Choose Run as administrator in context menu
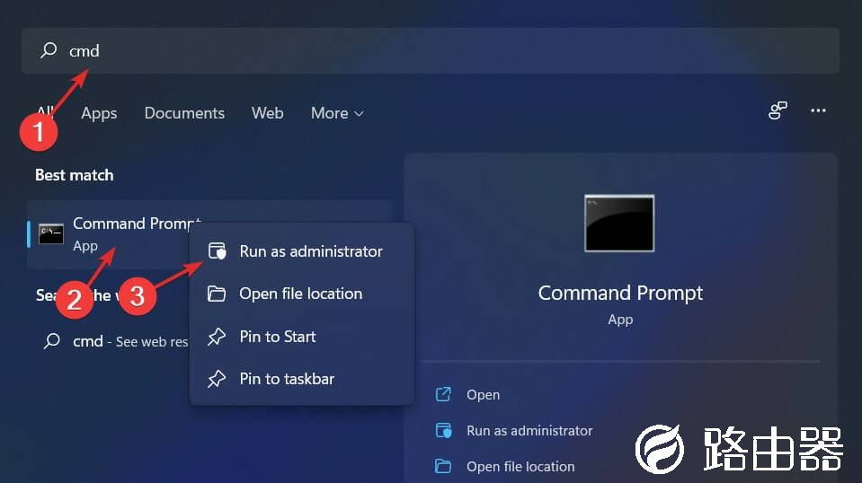 (310, 251)
